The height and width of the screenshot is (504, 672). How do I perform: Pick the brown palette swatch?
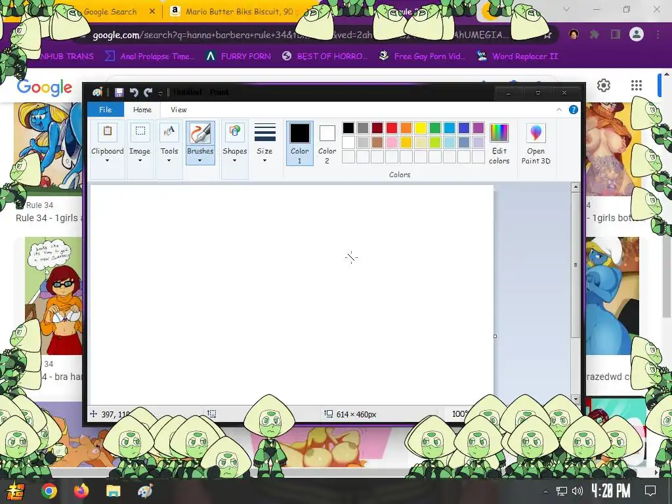pos(377,142)
